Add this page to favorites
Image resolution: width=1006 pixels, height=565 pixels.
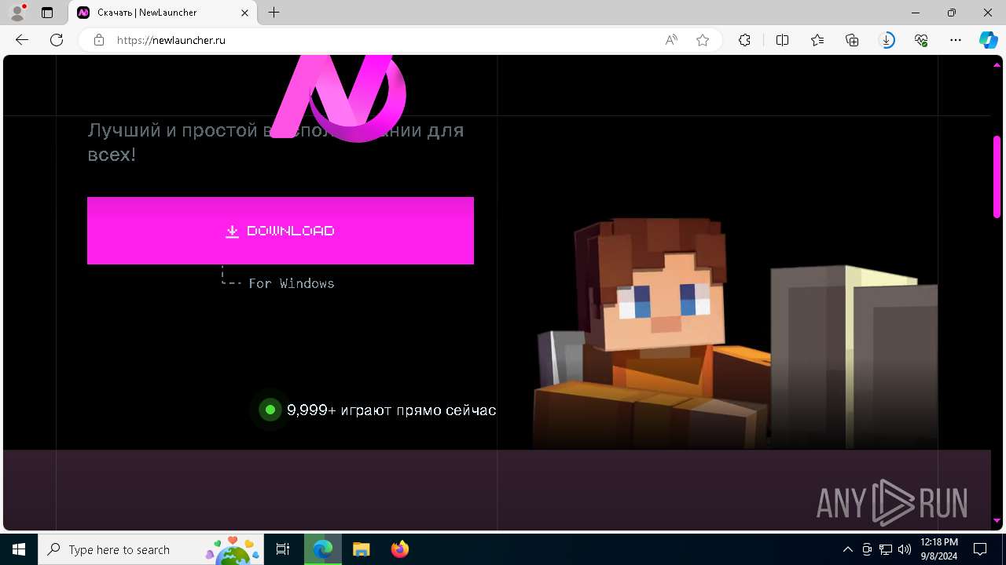pos(703,40)
